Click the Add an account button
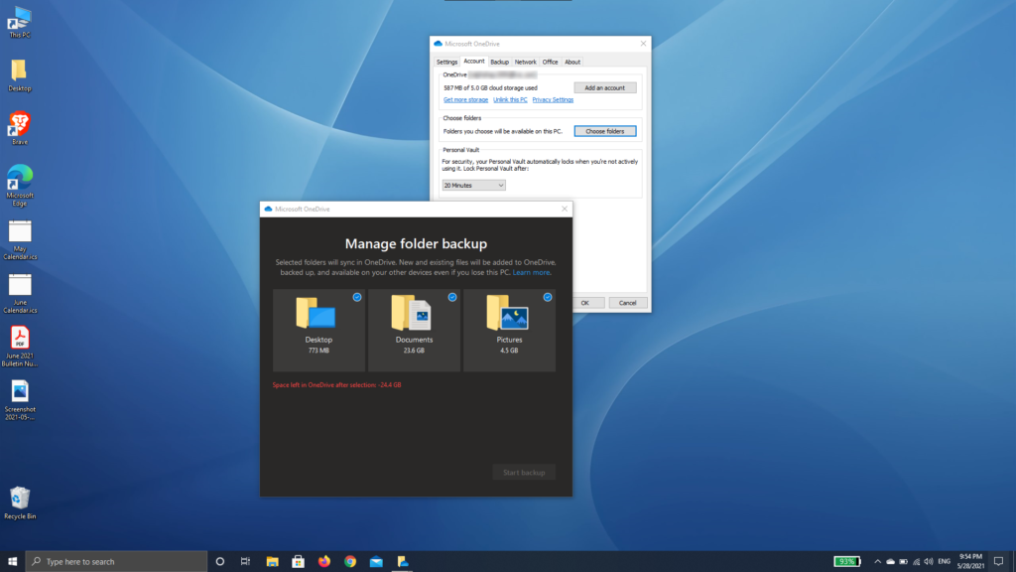The image size is (1016, 572). (604, 87)
